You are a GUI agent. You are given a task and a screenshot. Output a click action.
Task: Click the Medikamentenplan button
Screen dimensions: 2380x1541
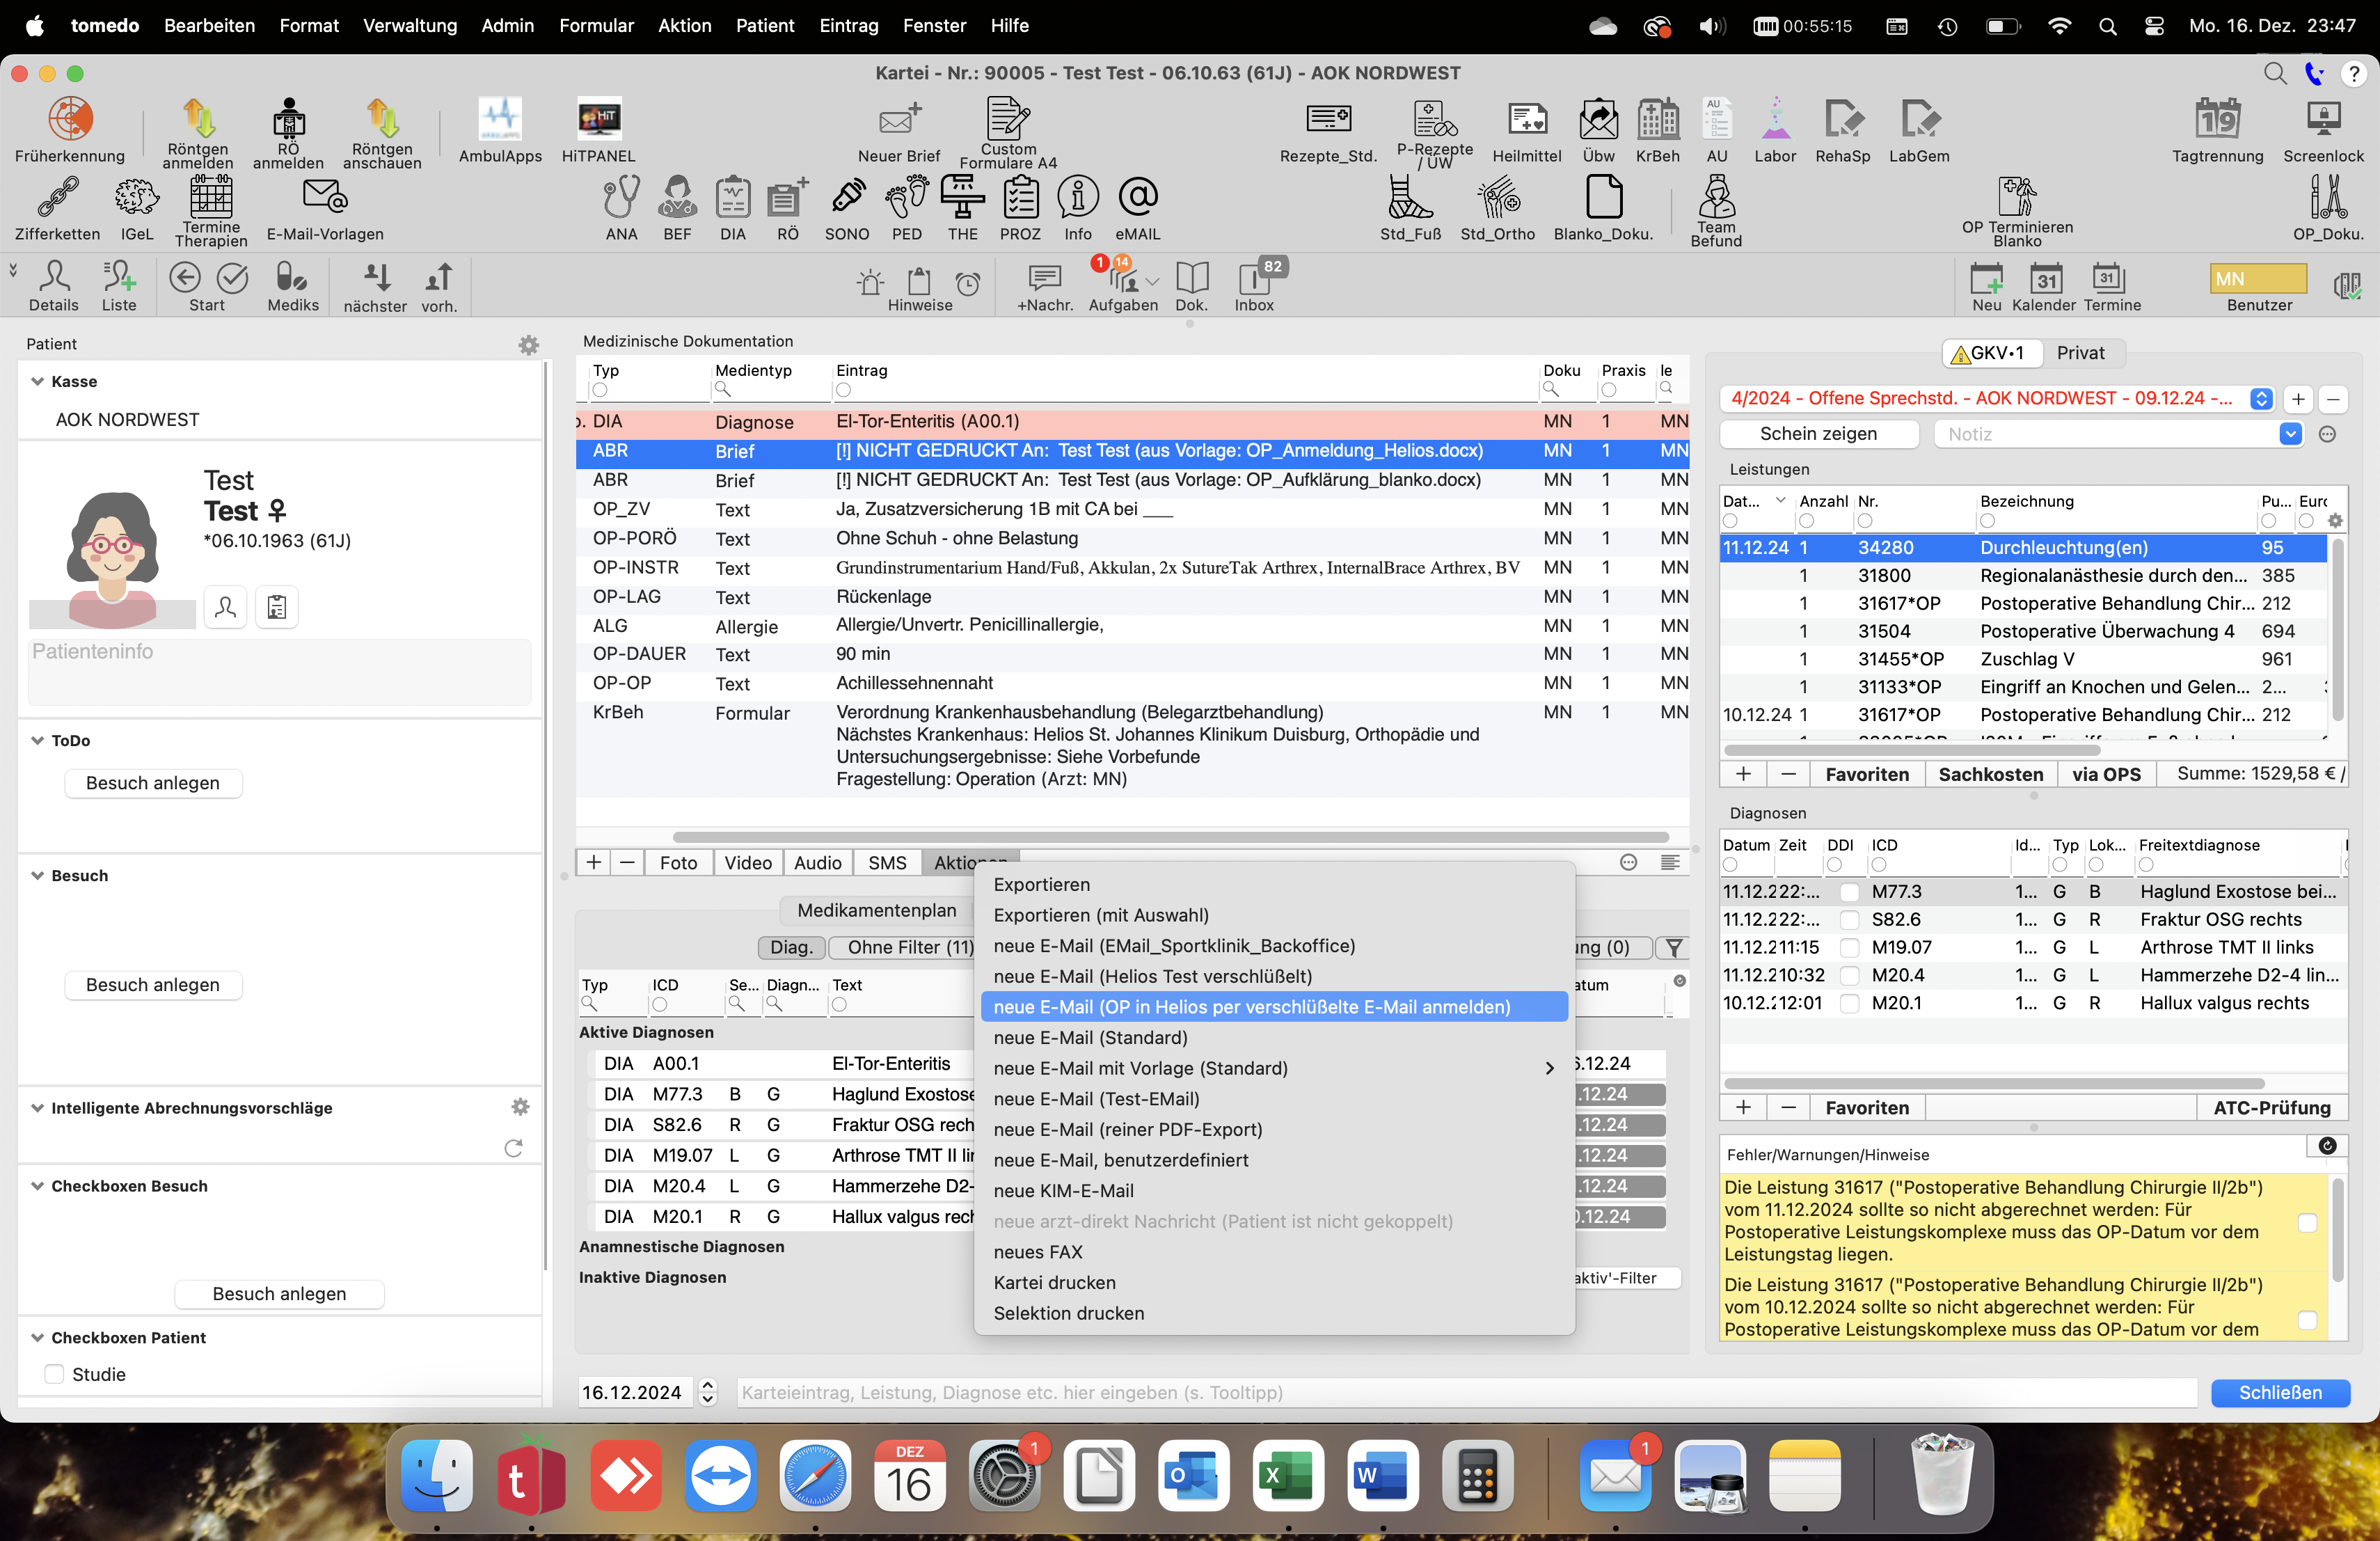[x=877, y=910]
